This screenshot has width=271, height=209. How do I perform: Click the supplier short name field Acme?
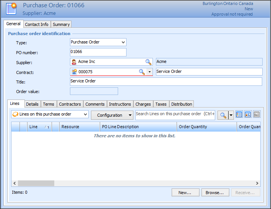click(209, 62)
